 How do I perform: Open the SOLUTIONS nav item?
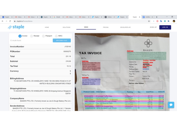point(66,27)
